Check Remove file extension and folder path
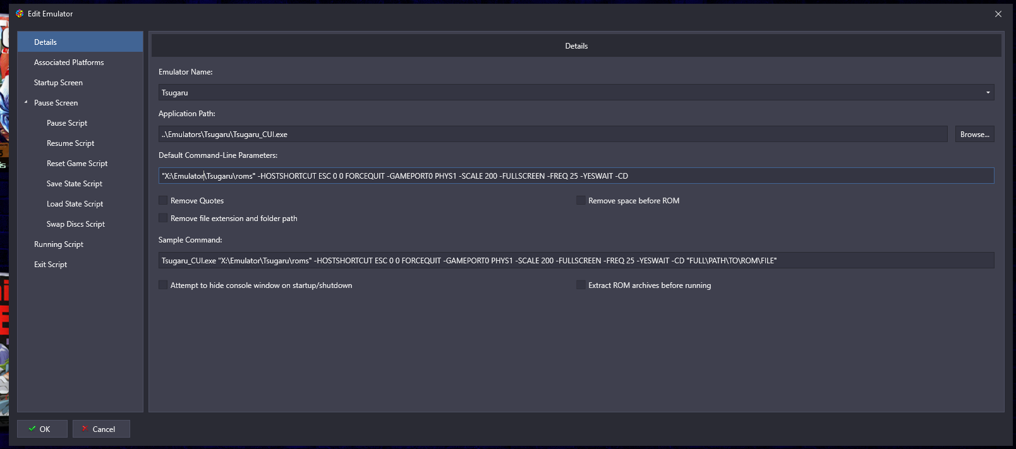This screenshot has width=1016, height=449. click(163, 218)
